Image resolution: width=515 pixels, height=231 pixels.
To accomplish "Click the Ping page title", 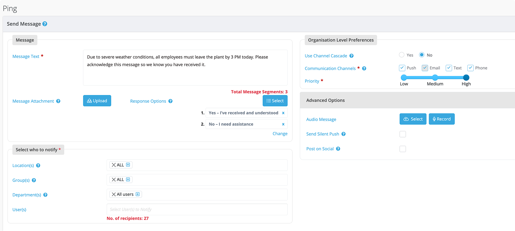I will pos(10,9).
